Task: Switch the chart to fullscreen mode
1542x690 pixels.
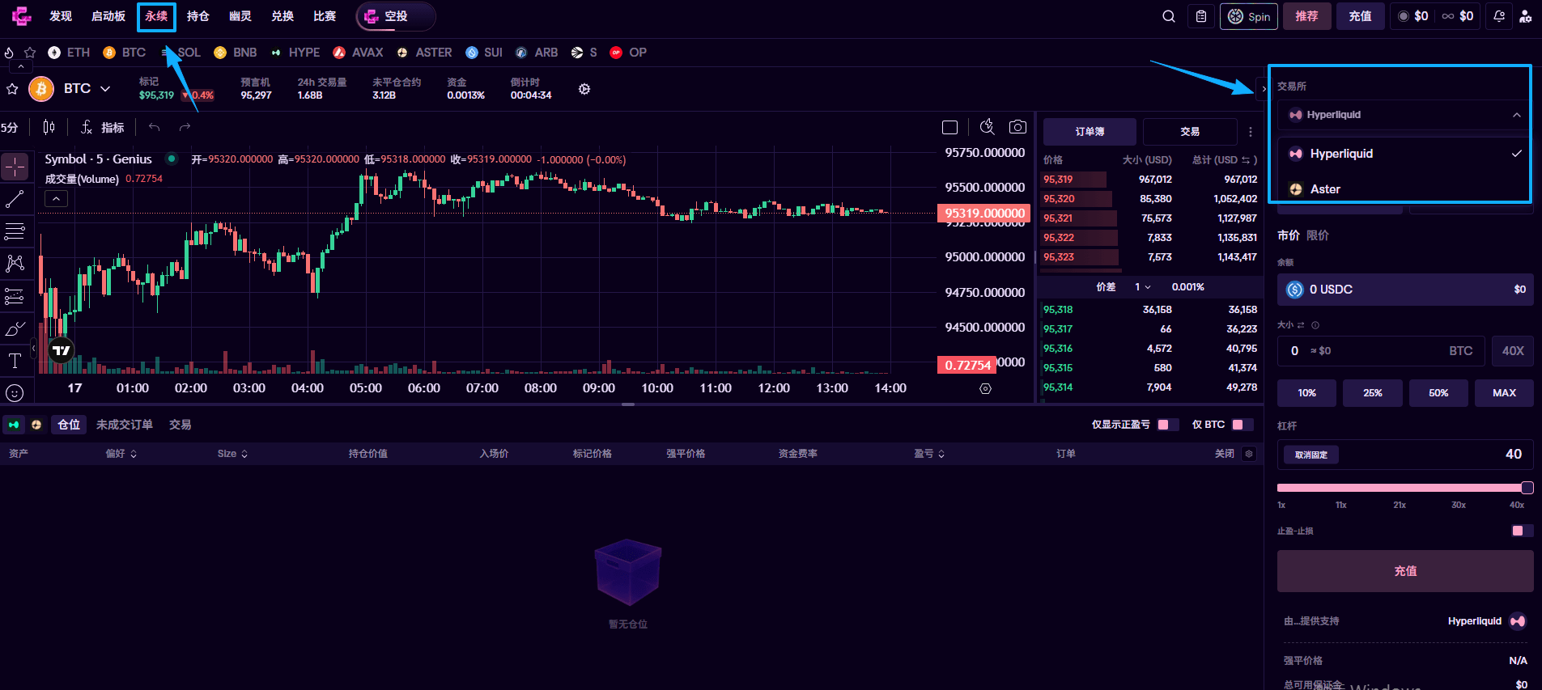Action: point(950,127)
